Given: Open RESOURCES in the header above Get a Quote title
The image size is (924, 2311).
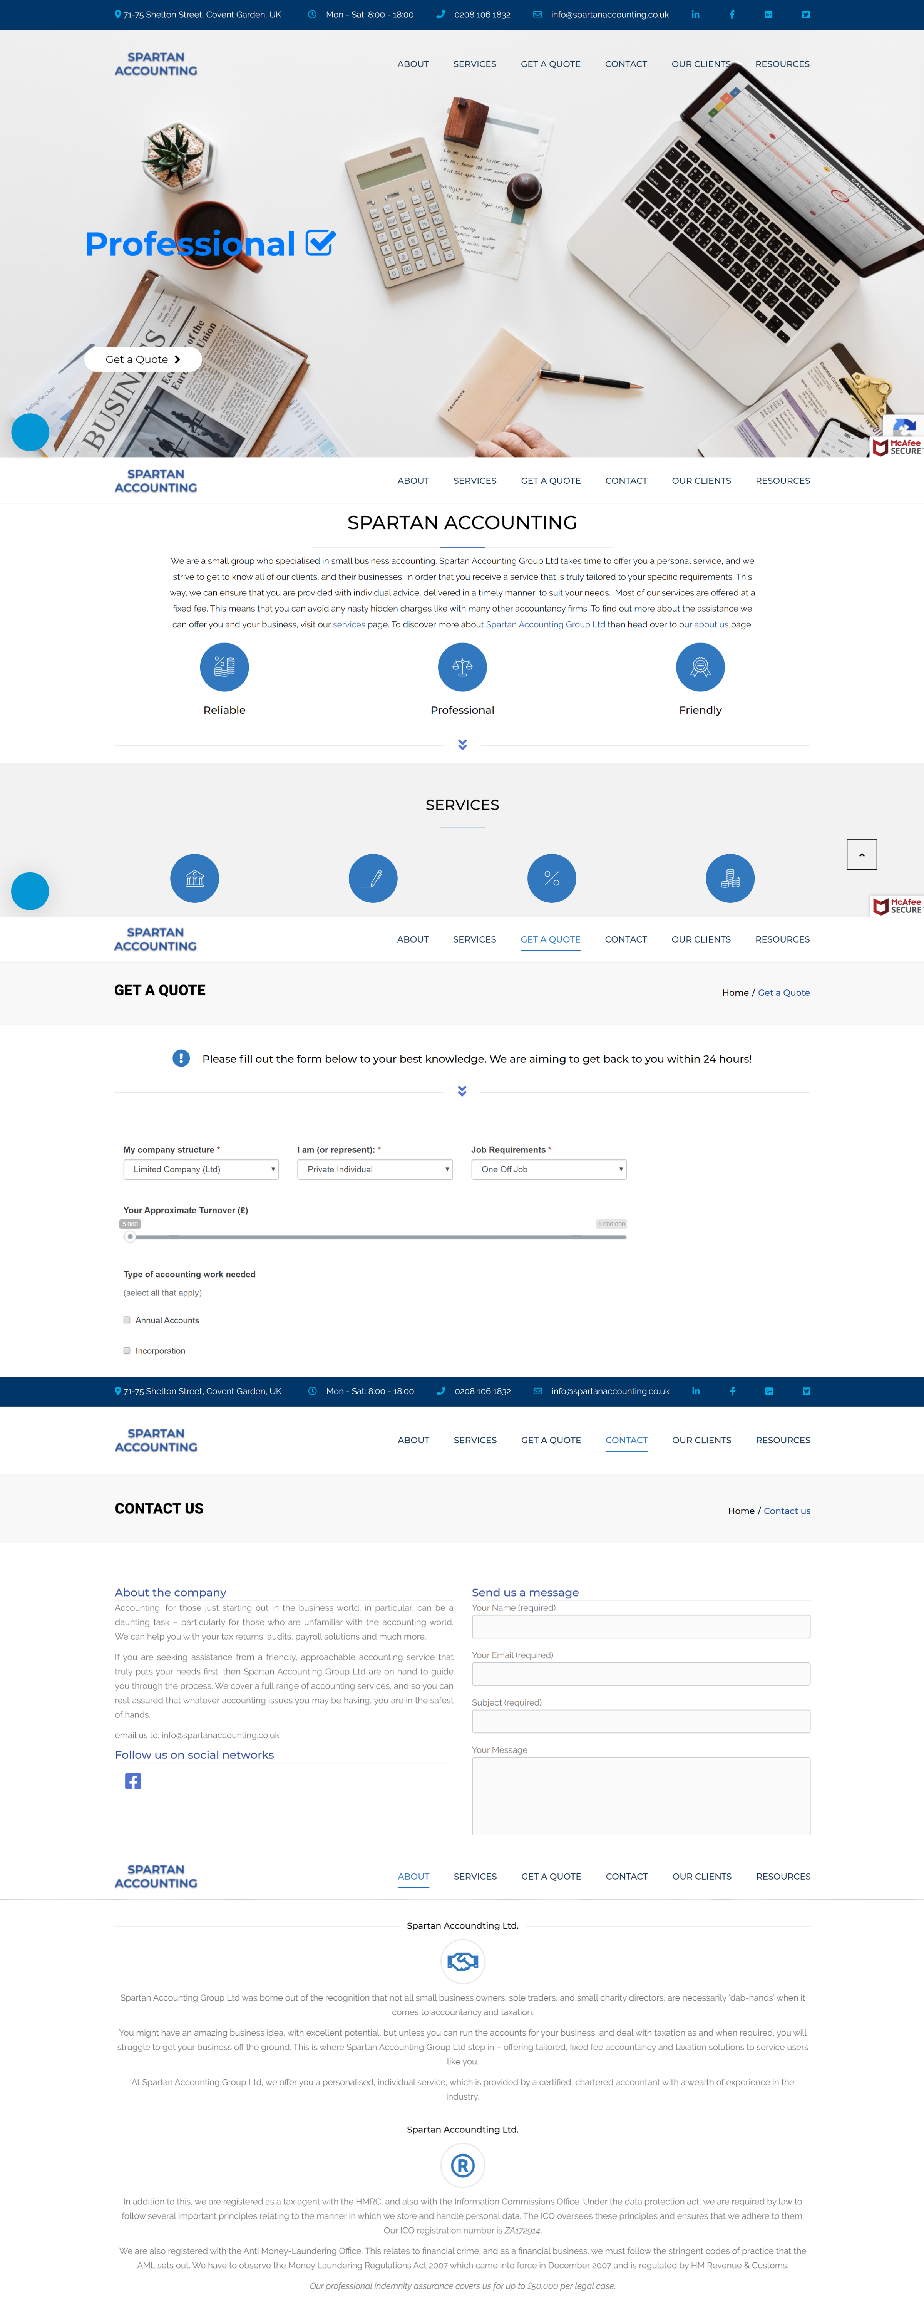Looking at the screenshot, I should click(782, 940).
